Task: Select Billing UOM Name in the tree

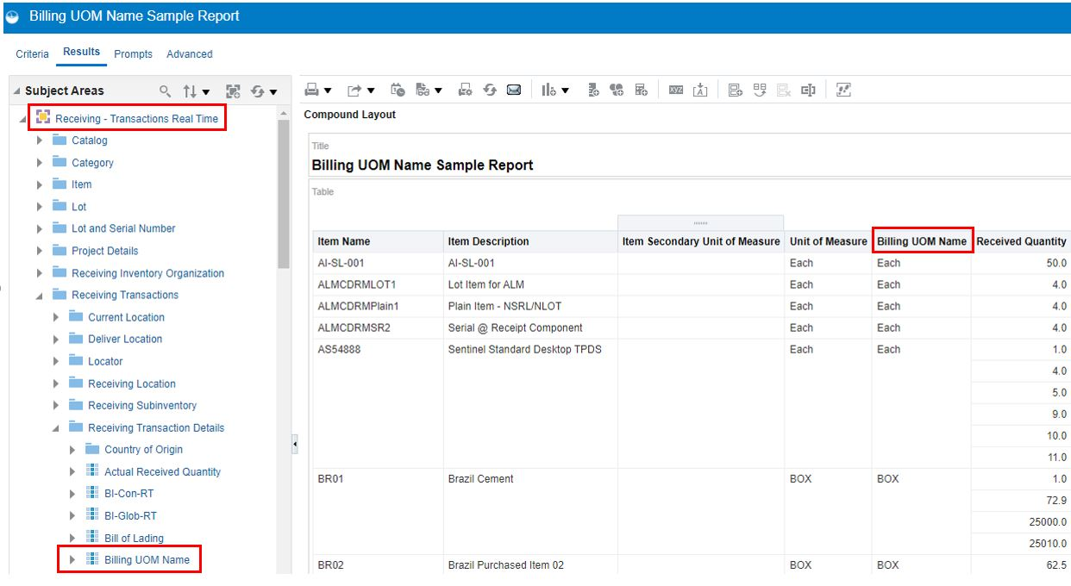Action: (147, 560)
